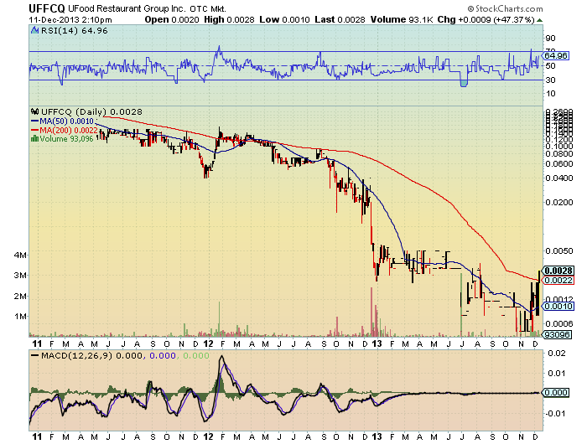Click the 1M volume axis label
This screenshot has height=444, width=587.
(21, 317)
